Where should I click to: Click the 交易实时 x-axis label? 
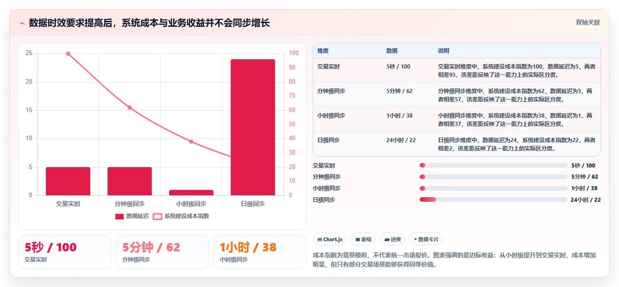[68, 204]
